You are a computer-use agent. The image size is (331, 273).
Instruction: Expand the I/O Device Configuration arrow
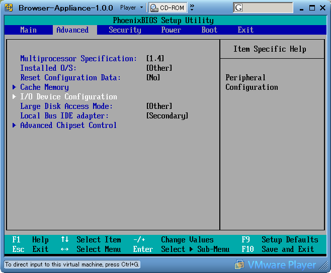click(14, 96)
